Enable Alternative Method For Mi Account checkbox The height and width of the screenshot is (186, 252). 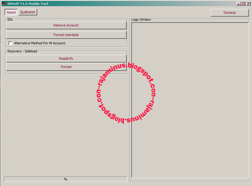(11, 43)
